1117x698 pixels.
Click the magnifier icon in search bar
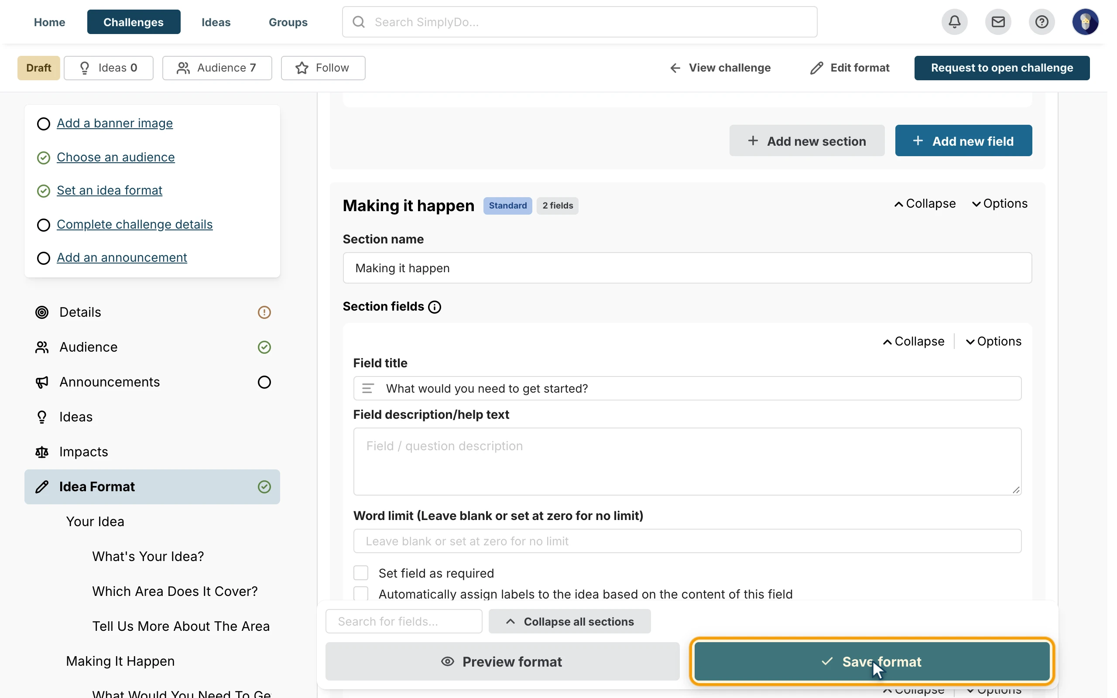[359, 22]
